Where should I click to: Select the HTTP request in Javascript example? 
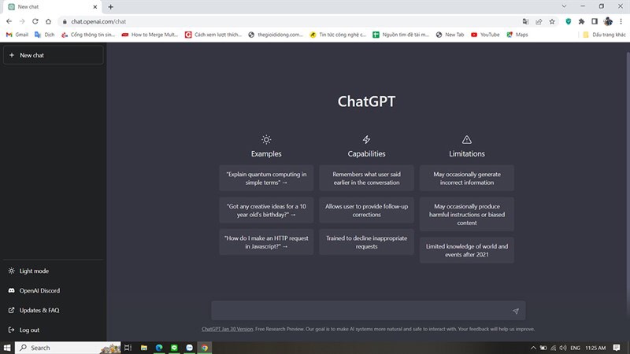click(x=266, y=242)
